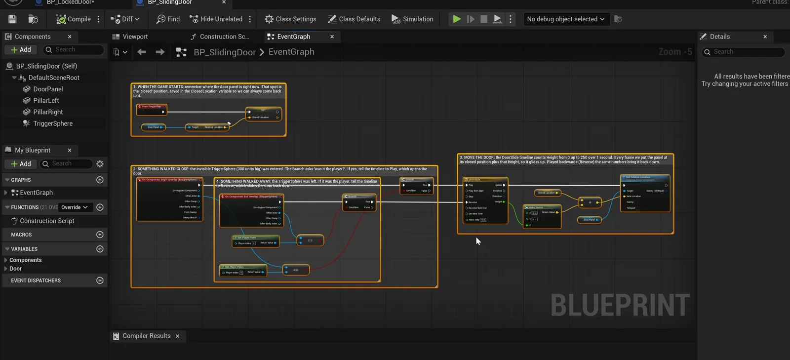Click the graph back navigation arrow
790x360 pixels.
coord(142,52)
